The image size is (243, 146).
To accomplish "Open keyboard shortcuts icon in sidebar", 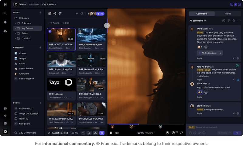I will (5, 124).
